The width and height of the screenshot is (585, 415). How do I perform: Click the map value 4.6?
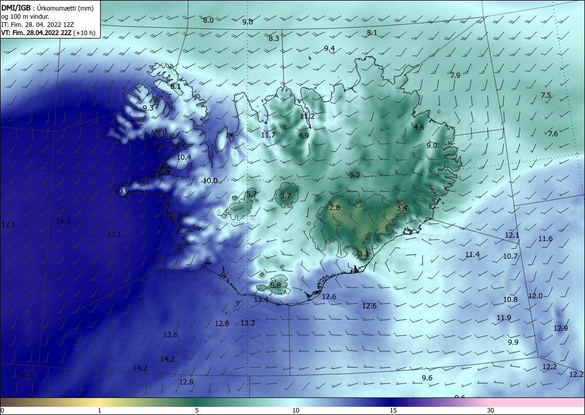click(x=419, y=127)
